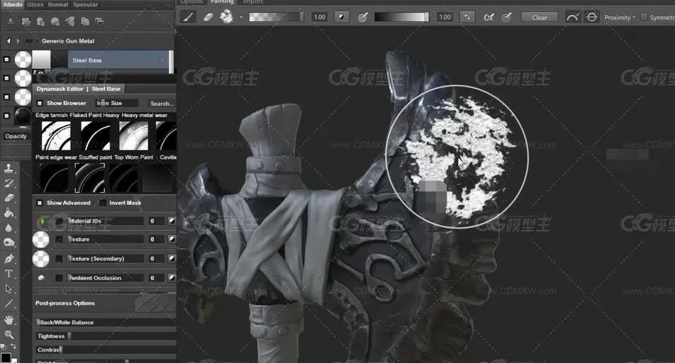Toggle the Show Advanced checkbox
Screen dimensions: 675x363
pyautogui.click(x=40, y=203)
